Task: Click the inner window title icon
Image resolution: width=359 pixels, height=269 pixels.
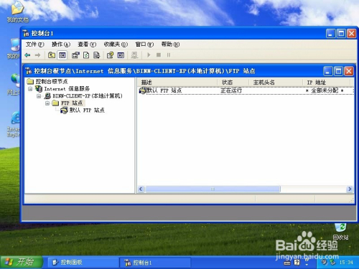Action: 29,71
